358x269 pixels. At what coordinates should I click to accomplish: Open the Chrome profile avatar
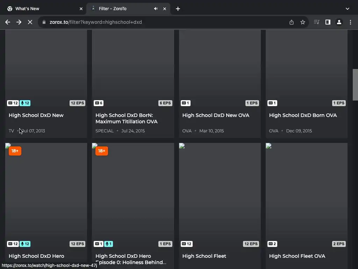(339, 22)
